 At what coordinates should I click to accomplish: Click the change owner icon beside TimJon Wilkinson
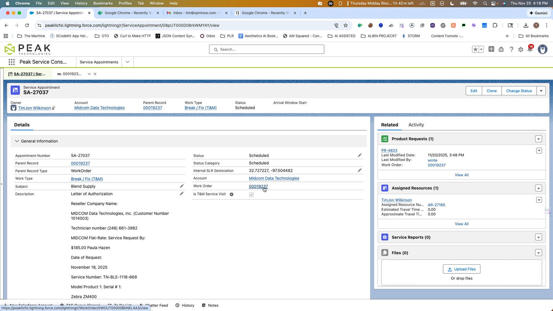(54, 108)
